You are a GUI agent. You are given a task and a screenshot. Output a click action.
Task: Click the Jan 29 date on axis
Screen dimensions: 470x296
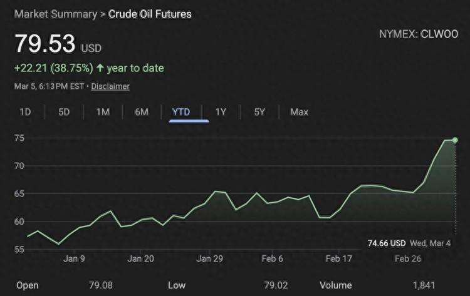point(210,258)
